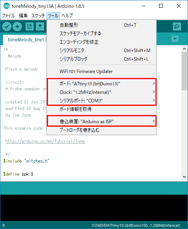Open the スケッチ menu

[38, 15]
